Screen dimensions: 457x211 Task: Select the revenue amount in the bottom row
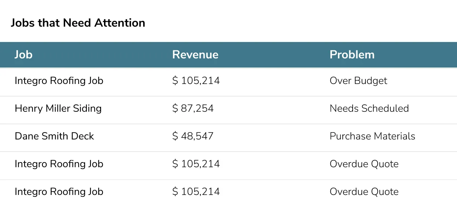coord(196,192)
